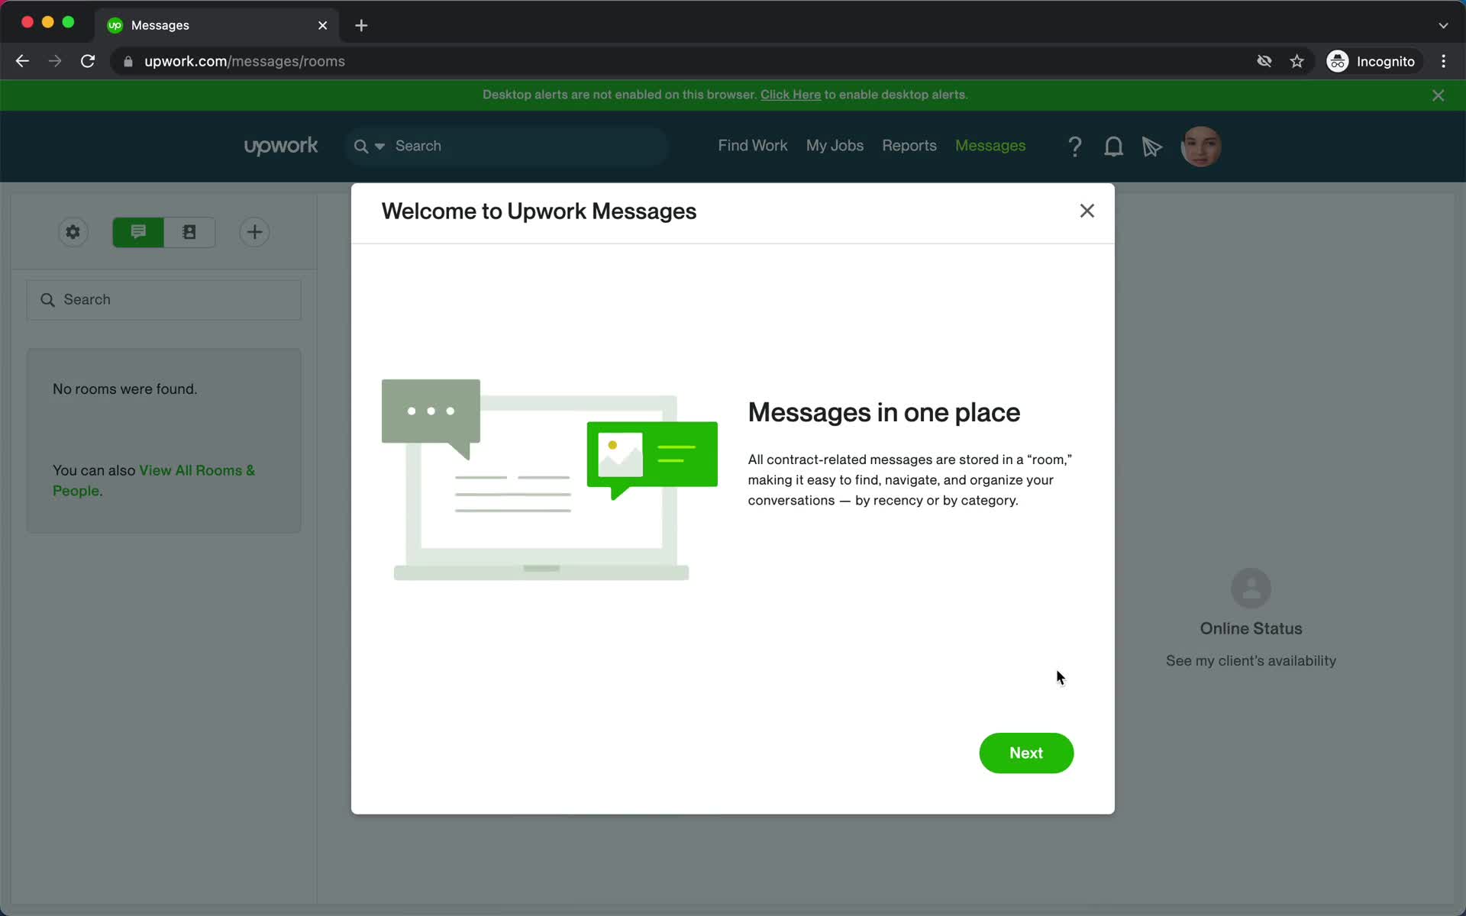1466x916 pixels.
Task: Click the top navigation Search field
Action: click(508, 146)
